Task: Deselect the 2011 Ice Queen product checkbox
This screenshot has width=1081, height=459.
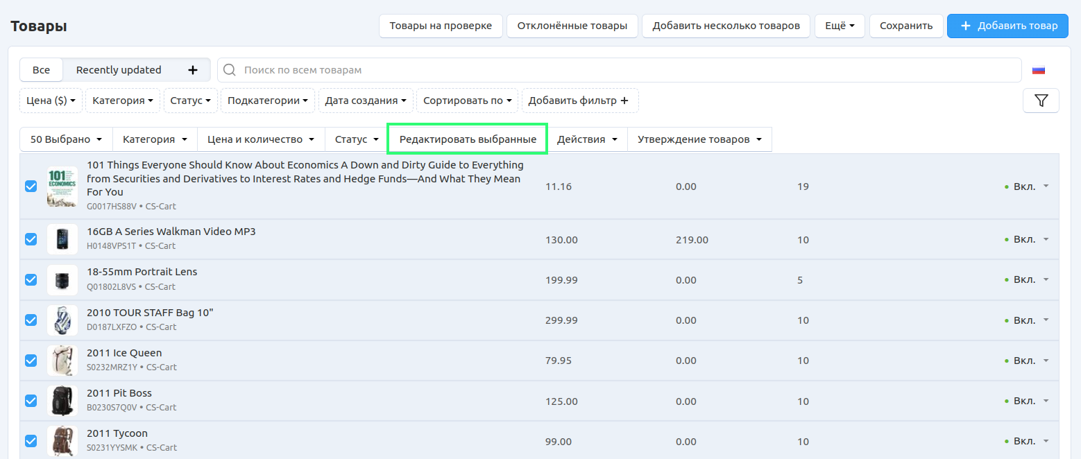Action: pyautogui.click(x=31, y=361)
